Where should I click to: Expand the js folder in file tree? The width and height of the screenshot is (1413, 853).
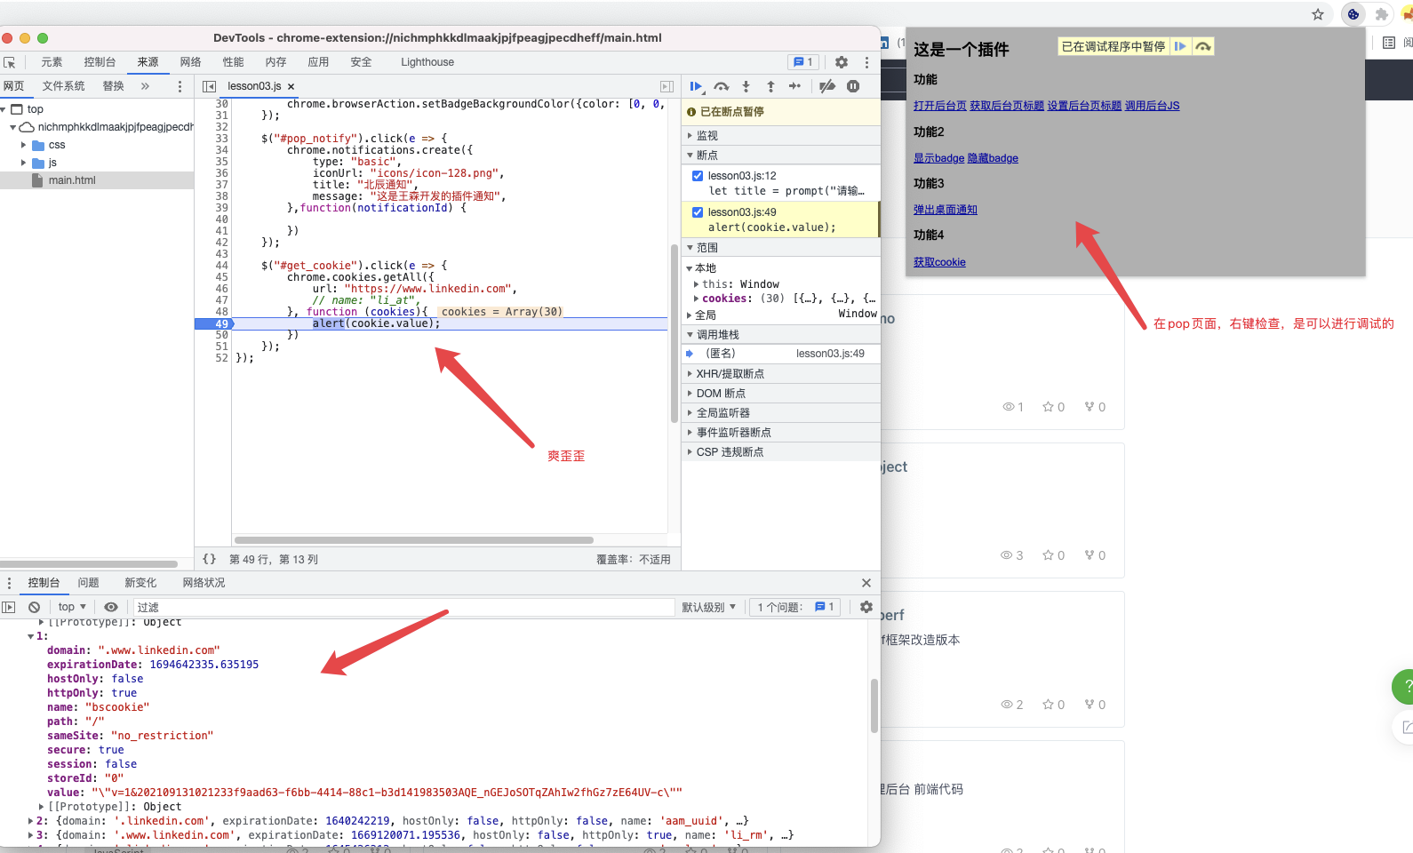(24, 163)
